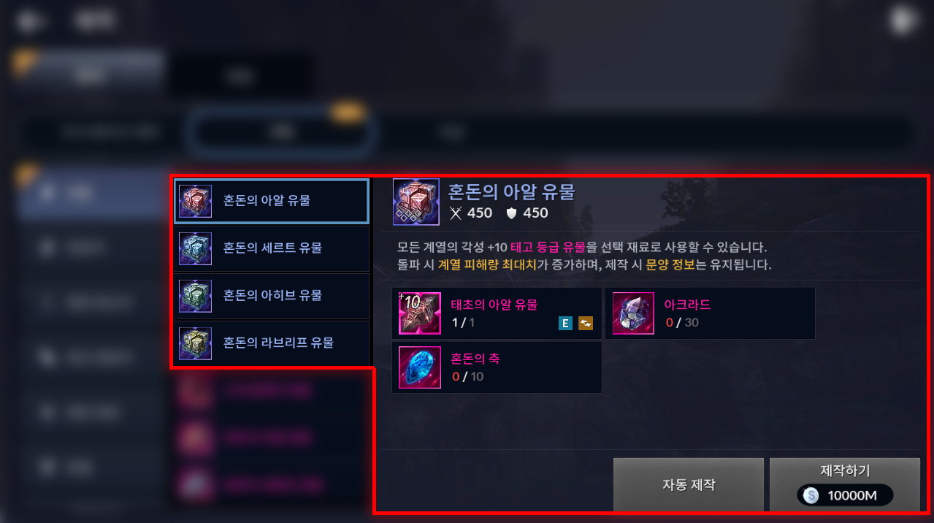Viewport: 934px width, 523px height.
Task: Click the silver coin icon beside 10000M
Action: point(811,496)
